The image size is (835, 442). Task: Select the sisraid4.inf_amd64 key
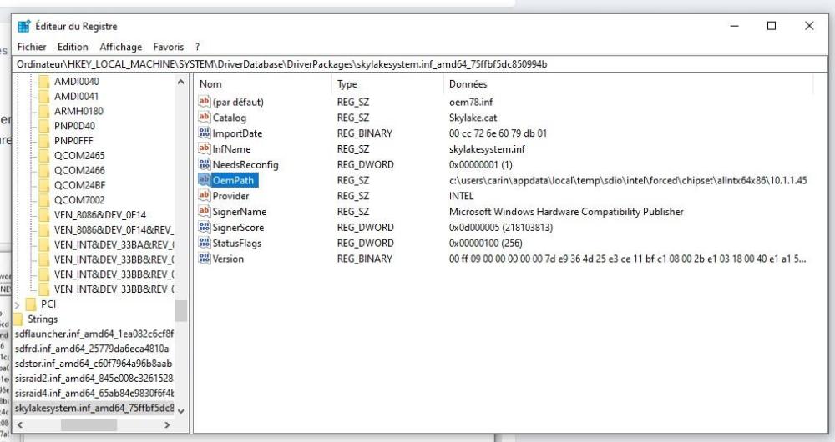[x=94, y=394]
